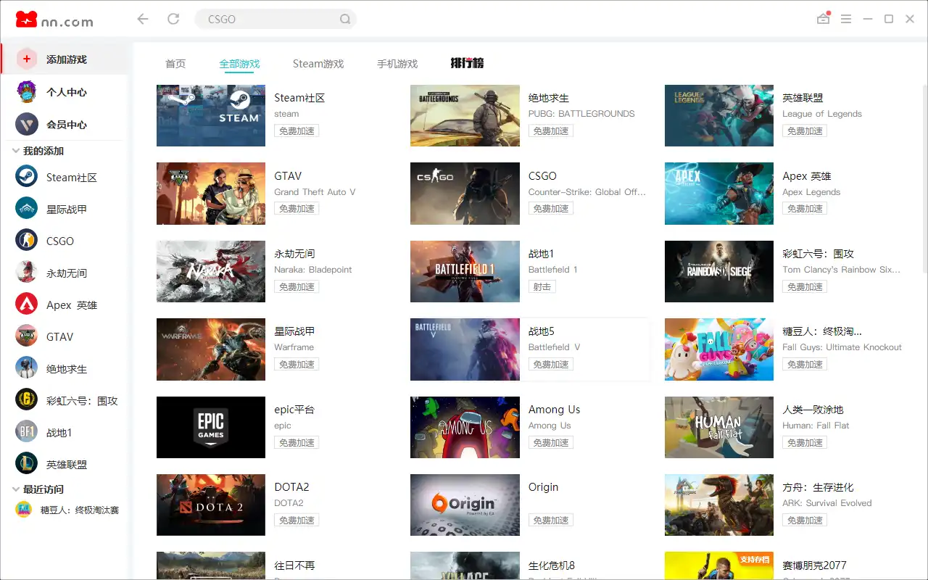The width and height of the screenshot is (928, 580).
Task: Click the 赛博朋克2077 game title
Action: pos(814,565)
